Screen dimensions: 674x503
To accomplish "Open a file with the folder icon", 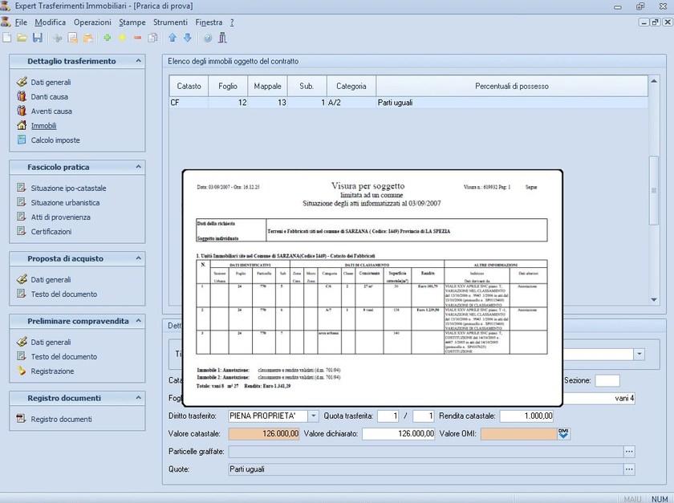I will tap(22, 38).
